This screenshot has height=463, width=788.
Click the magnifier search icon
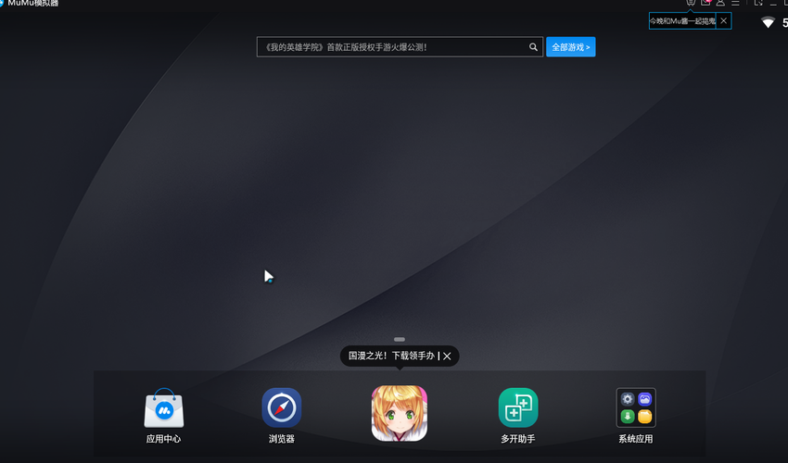pos(533,47)
